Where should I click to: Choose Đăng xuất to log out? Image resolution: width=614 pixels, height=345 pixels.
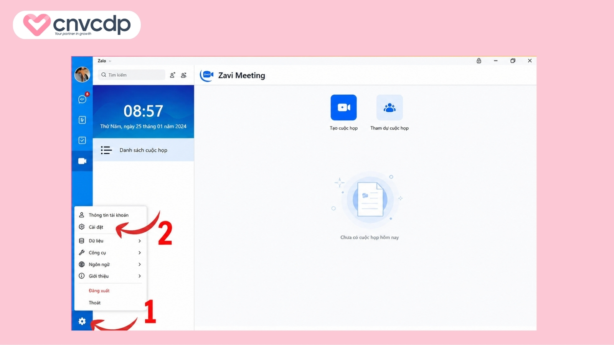point(111,291)
